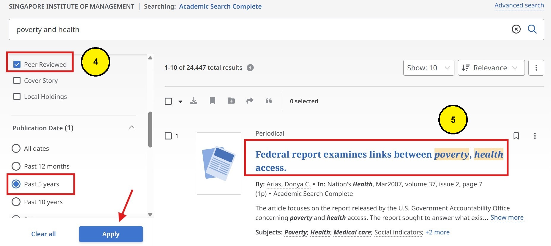Click the magnifying glass search icon
551x246 pixels.
click(x=532, y=29)
